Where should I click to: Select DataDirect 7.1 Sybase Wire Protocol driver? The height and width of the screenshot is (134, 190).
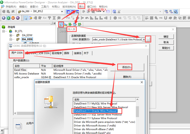[96, 118]
